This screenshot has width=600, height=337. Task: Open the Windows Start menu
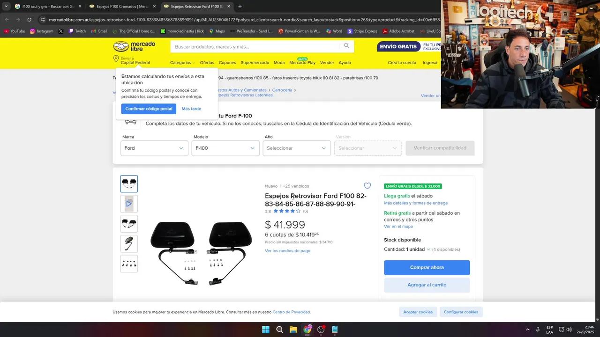[266, 330]
